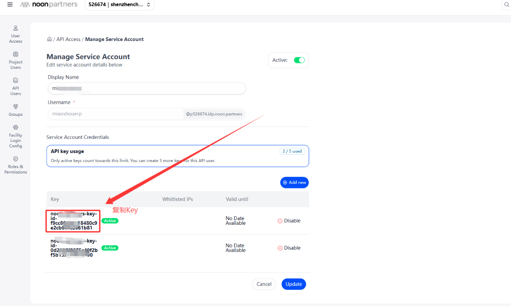
Task: Open the hamburger menu icon
Action: pyautogui.click(x=10, y=5)
